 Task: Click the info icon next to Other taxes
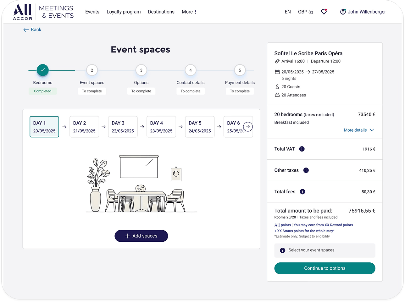[x=306, y=170]
